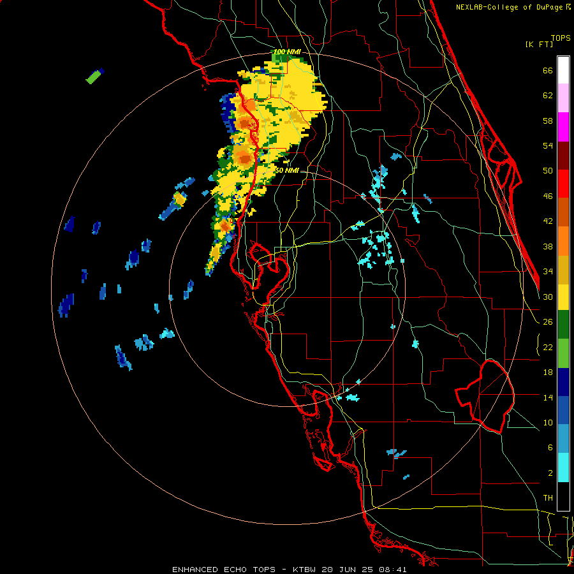Viewport: 574px width, 574px height.
Task: Click the dark orange legend swatch
Action: click(563, 212)
